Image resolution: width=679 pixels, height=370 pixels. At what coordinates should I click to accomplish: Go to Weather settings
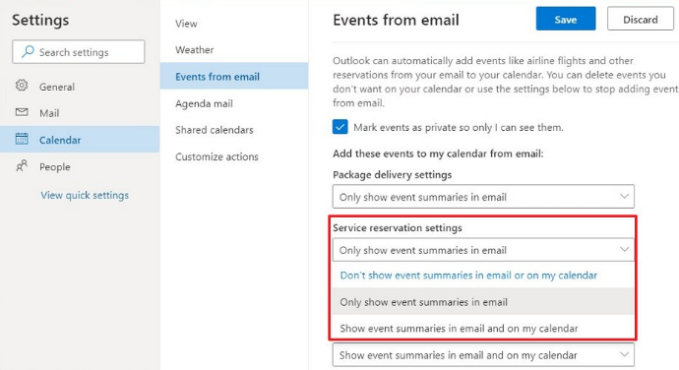(x=234, y=50)
